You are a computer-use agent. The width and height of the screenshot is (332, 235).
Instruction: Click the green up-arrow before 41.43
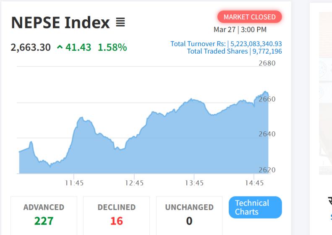[x=60, y=47]
